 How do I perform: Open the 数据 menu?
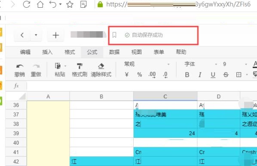114,52
